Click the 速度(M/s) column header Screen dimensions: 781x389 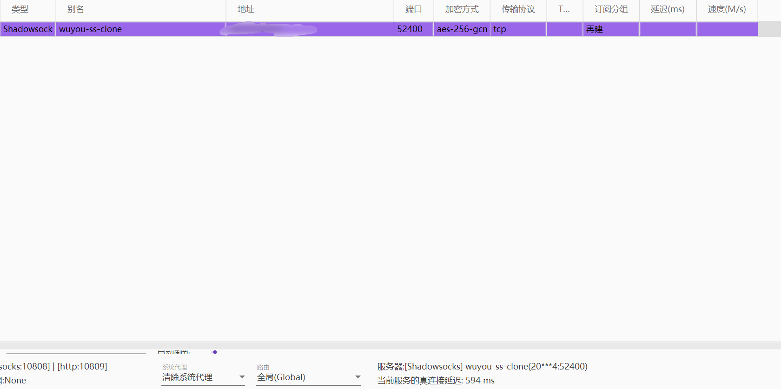click(727, 9)
